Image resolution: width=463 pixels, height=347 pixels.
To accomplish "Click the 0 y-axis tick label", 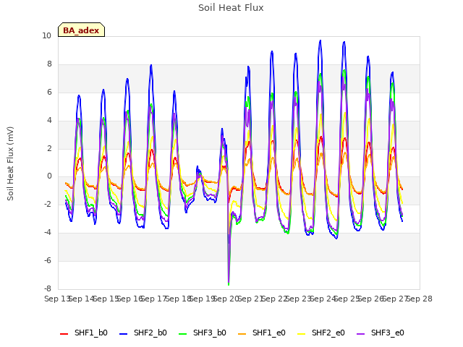I will coord(49,176).
